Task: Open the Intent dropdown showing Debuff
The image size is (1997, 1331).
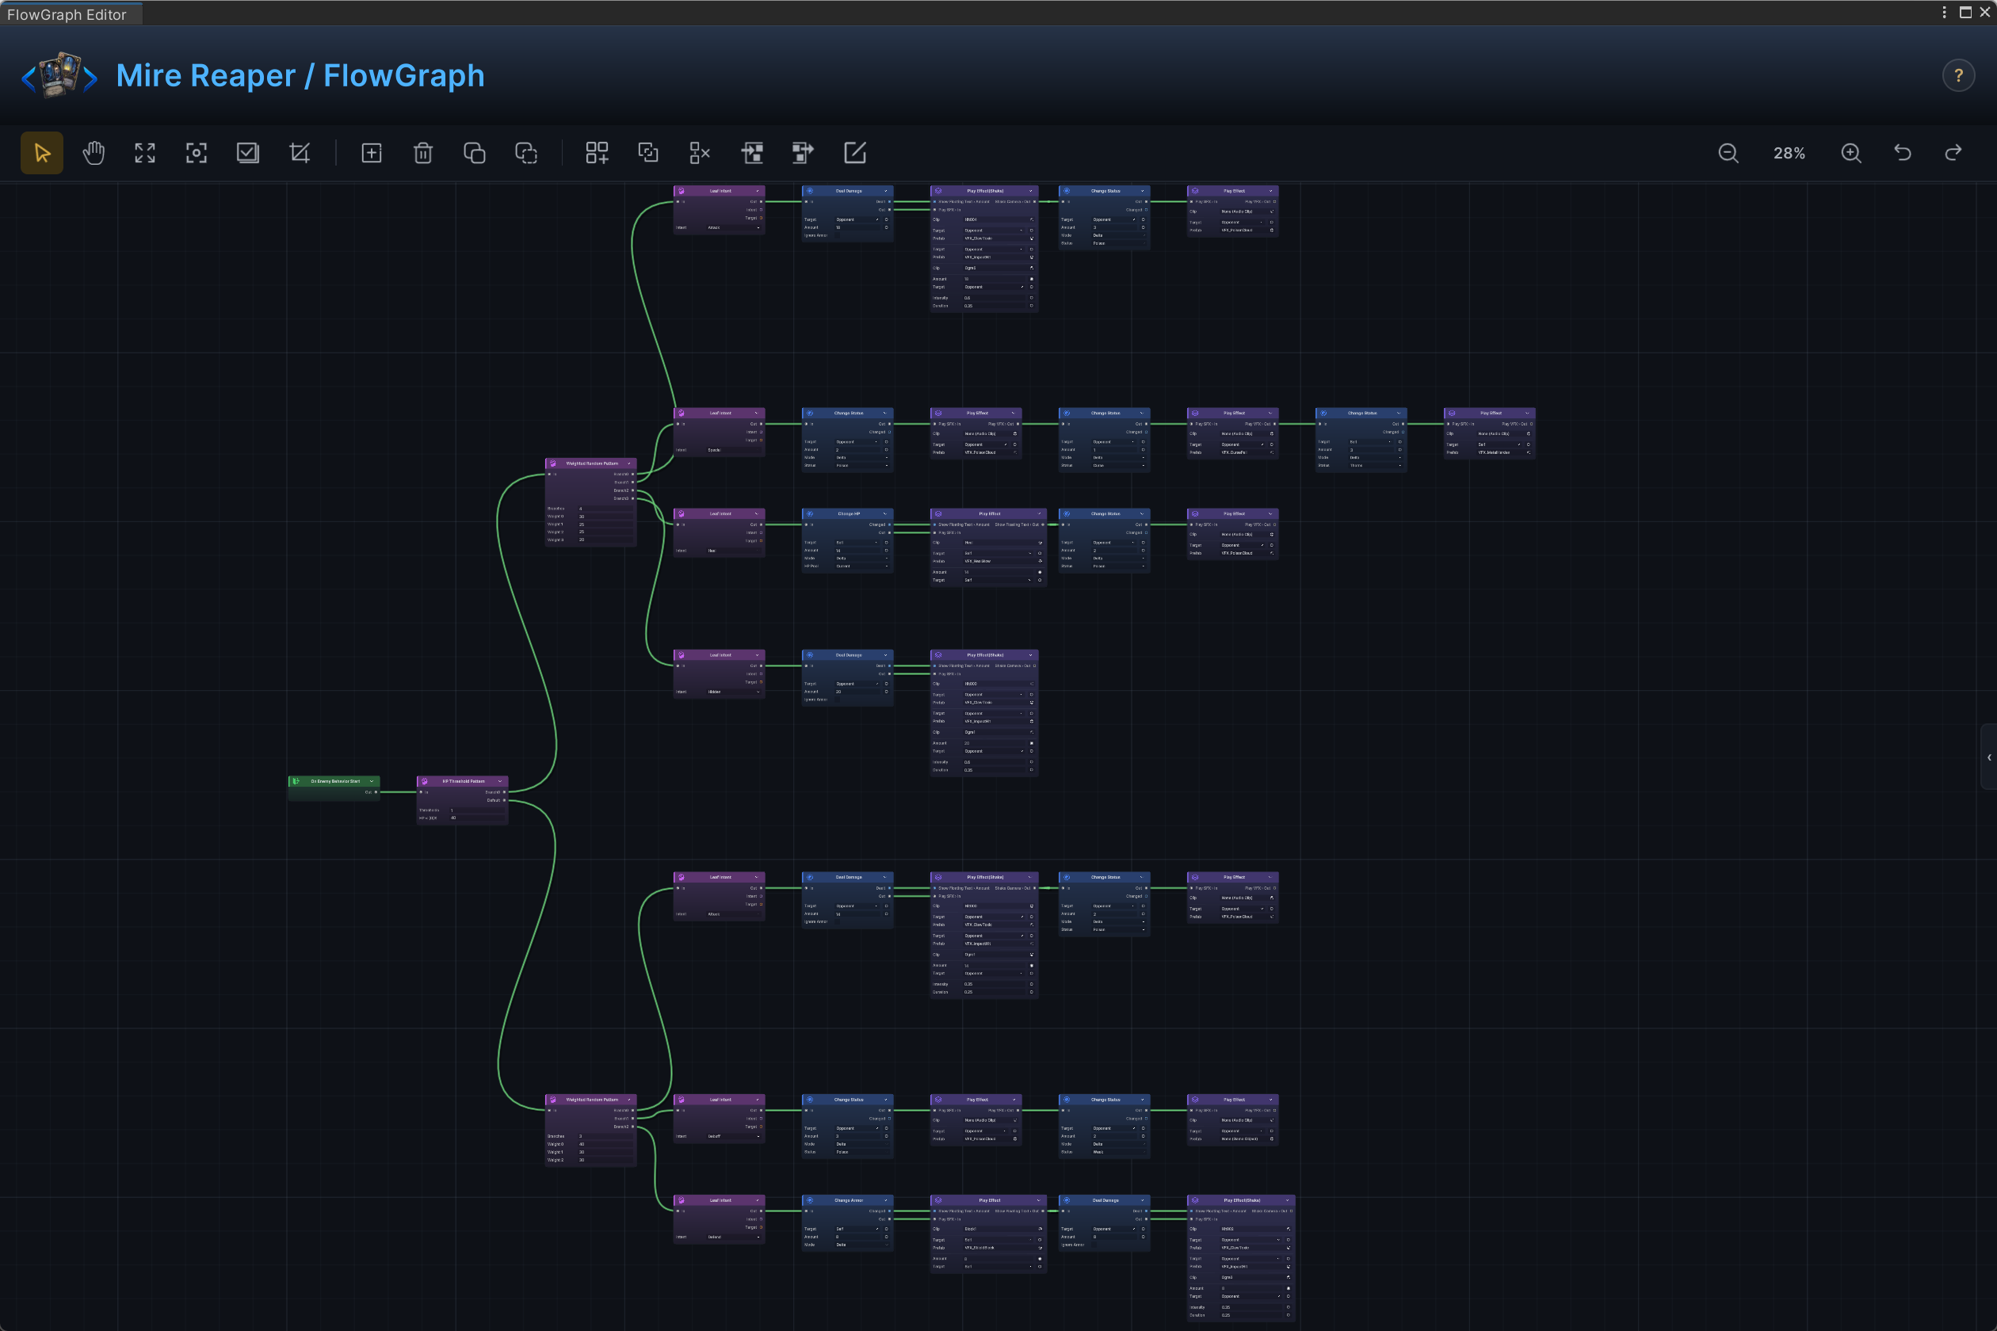Action: pyautogui.click(x=733, y=1137)
